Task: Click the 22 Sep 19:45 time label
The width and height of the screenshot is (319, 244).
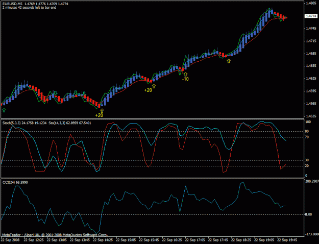Action: pos(287,240)
